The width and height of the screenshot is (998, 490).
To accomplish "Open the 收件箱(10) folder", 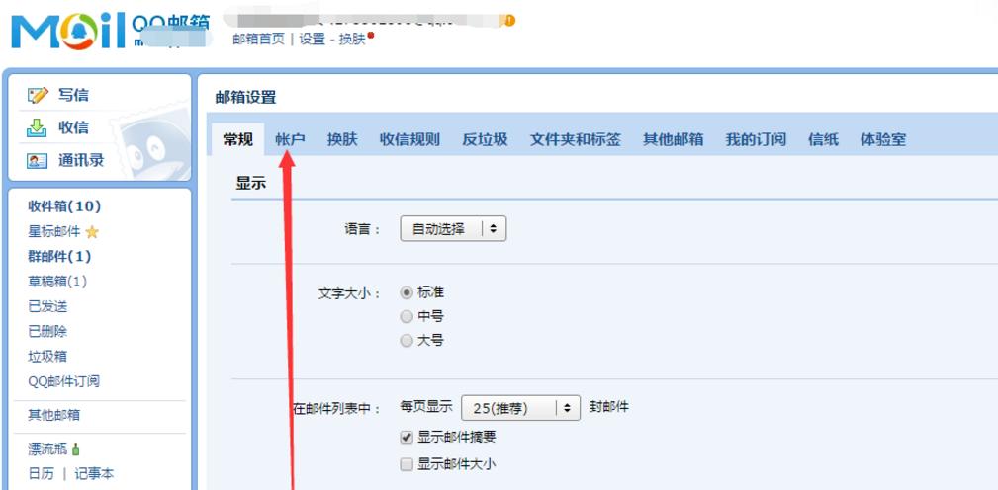I will [64, 206].
